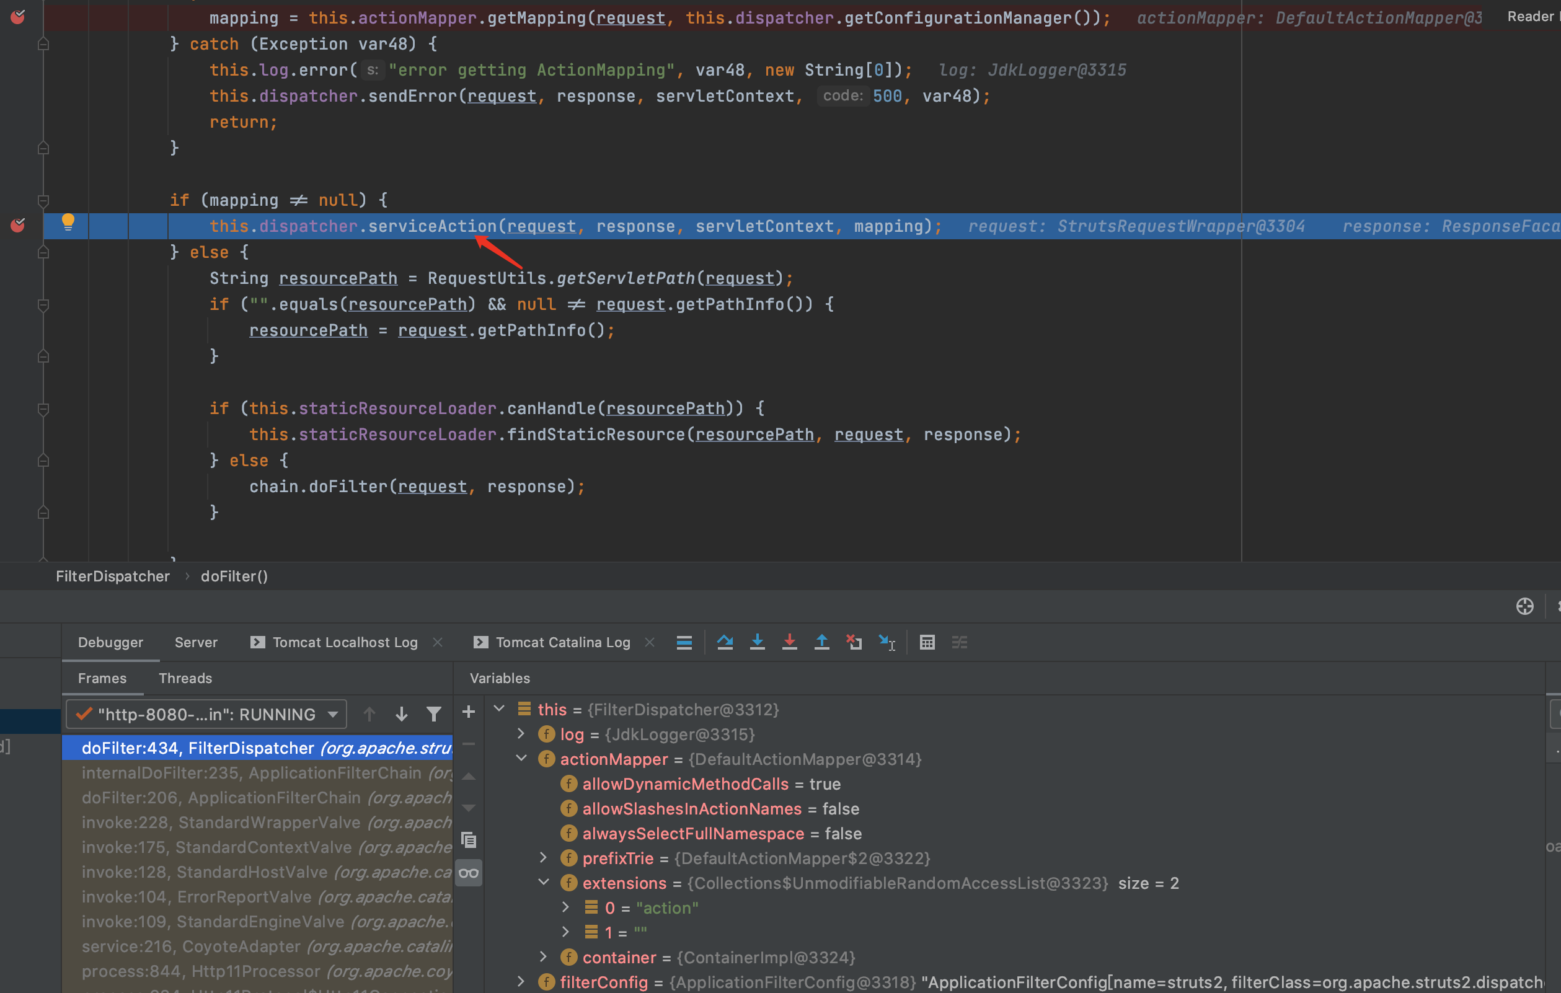This screenshot has height=993, width=1561.
Task: Expand the prefixTrie node
Action: (x=544, y=857)
